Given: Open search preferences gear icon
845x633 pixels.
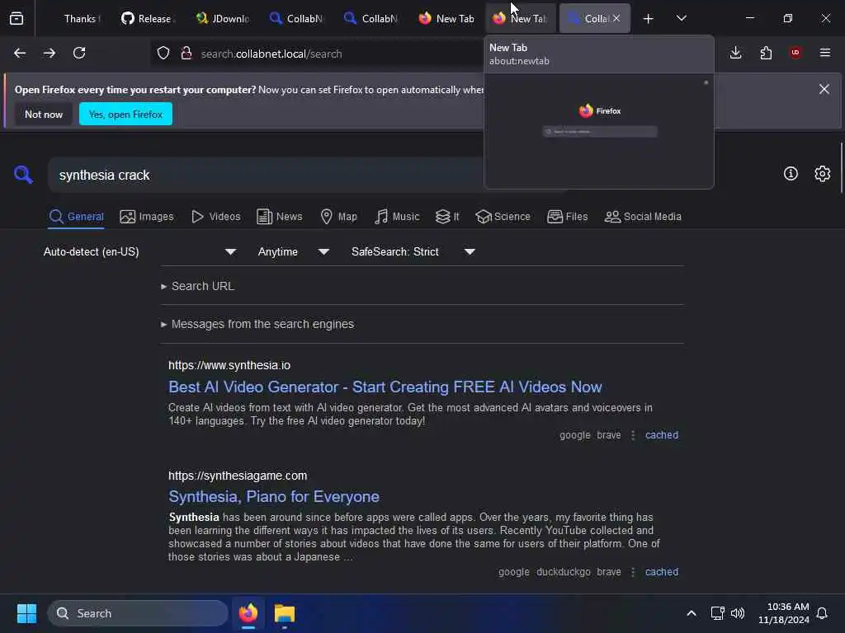Looking at the screenshot, I should click(x=823, y=173).
